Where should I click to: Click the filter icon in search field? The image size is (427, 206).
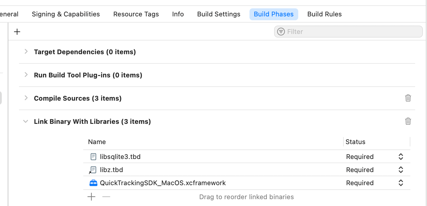click(x=281, y=32)
